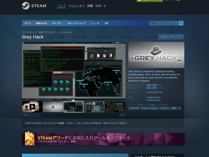Image resolution: width=209 pixels, height=157 pixels.
Task: Click publisher Loading Home link
Action: [153, 100]
